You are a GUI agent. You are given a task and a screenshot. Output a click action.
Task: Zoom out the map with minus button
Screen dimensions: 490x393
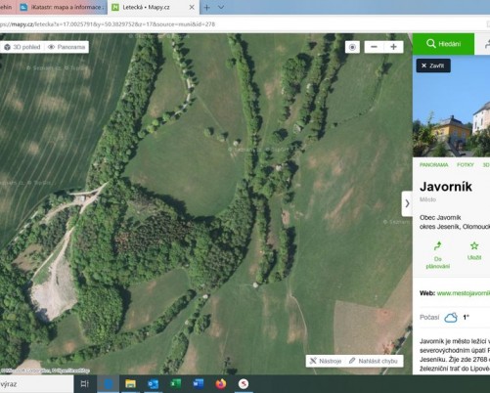(x=374, y=47)
